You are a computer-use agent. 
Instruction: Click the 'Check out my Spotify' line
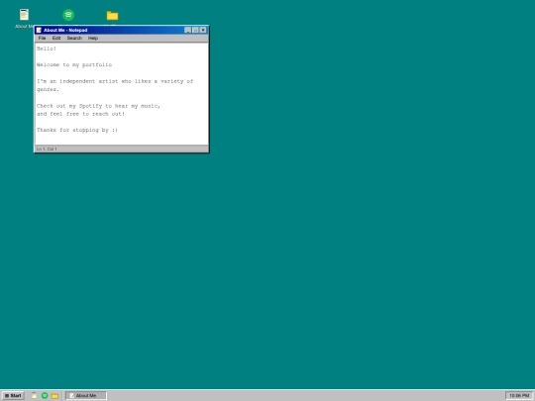point(98,106)
